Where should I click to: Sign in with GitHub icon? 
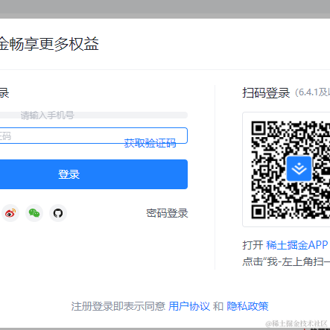[x=58, y=213]
